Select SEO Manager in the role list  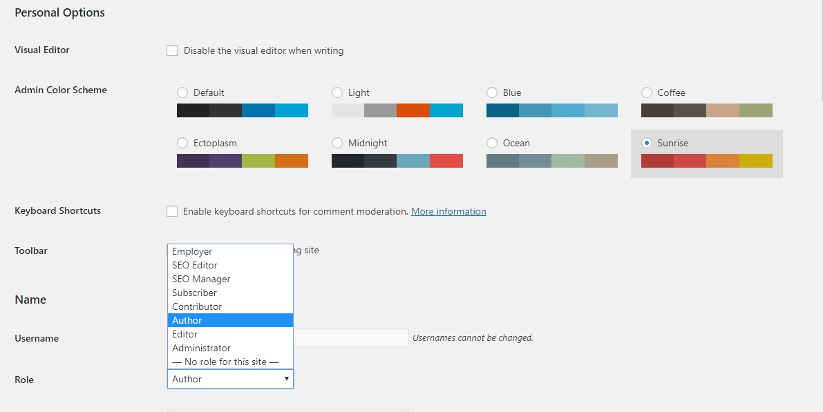coord(201,279)
